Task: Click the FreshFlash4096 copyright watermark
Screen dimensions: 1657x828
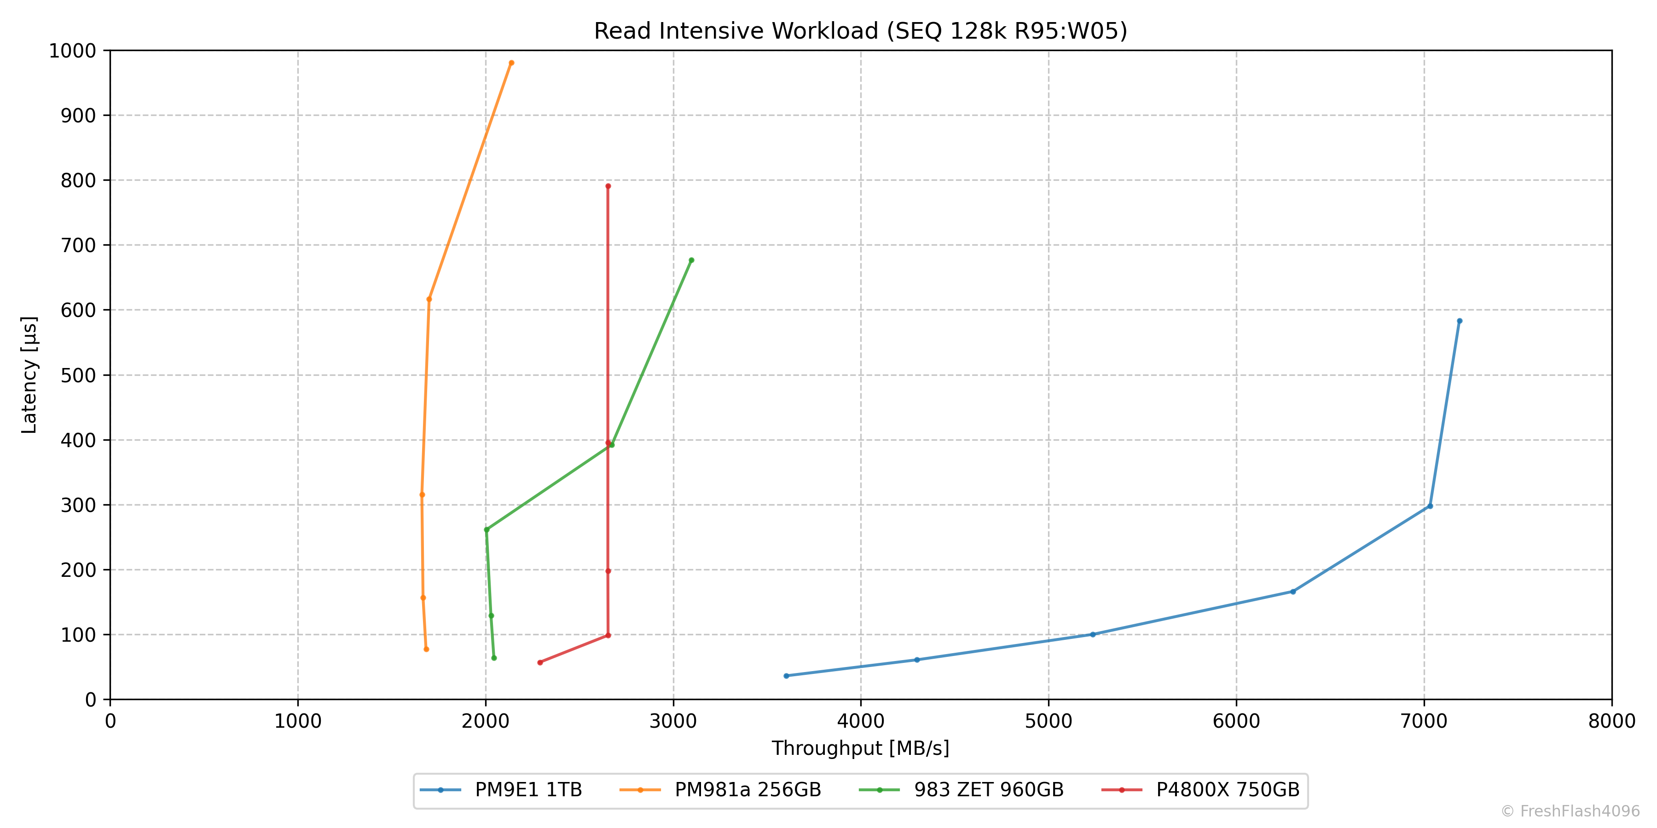Action: [1570, 811]
